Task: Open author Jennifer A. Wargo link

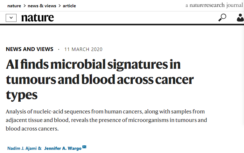Action: pos(63,148)
